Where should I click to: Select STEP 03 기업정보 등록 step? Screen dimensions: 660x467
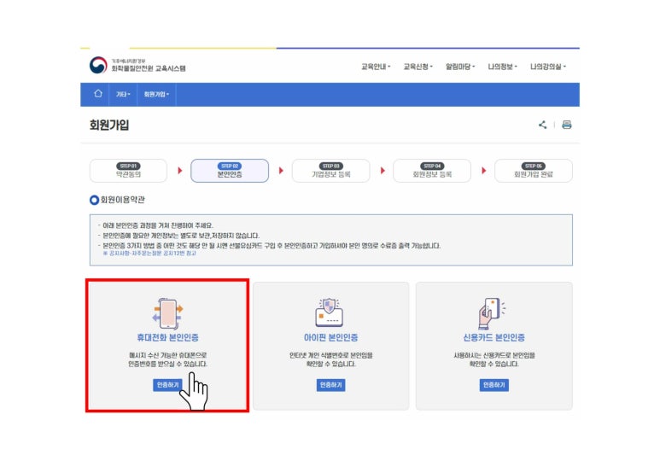click(330, 171)
